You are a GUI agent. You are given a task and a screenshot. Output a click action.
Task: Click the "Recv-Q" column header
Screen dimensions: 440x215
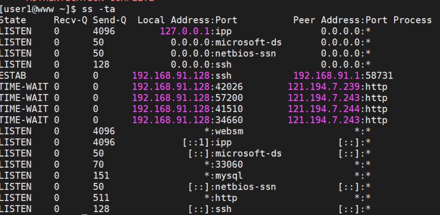[x=70, y=20]
